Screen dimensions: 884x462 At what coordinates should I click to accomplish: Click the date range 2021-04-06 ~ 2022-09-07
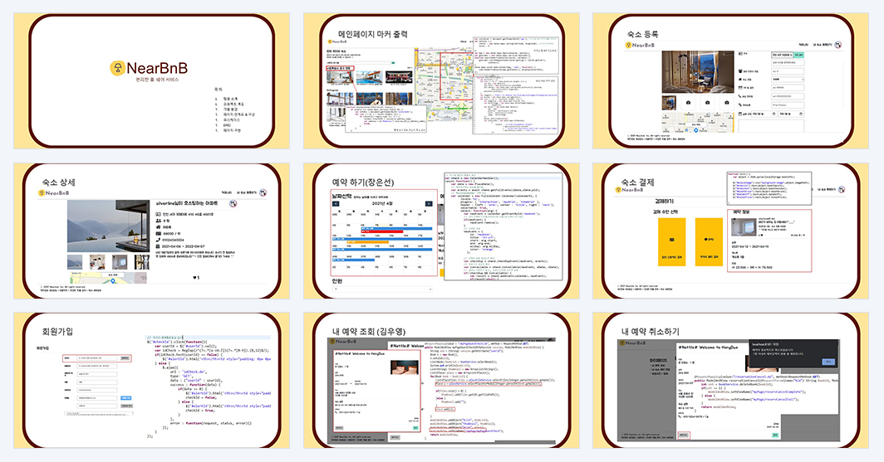click(179, 246)
